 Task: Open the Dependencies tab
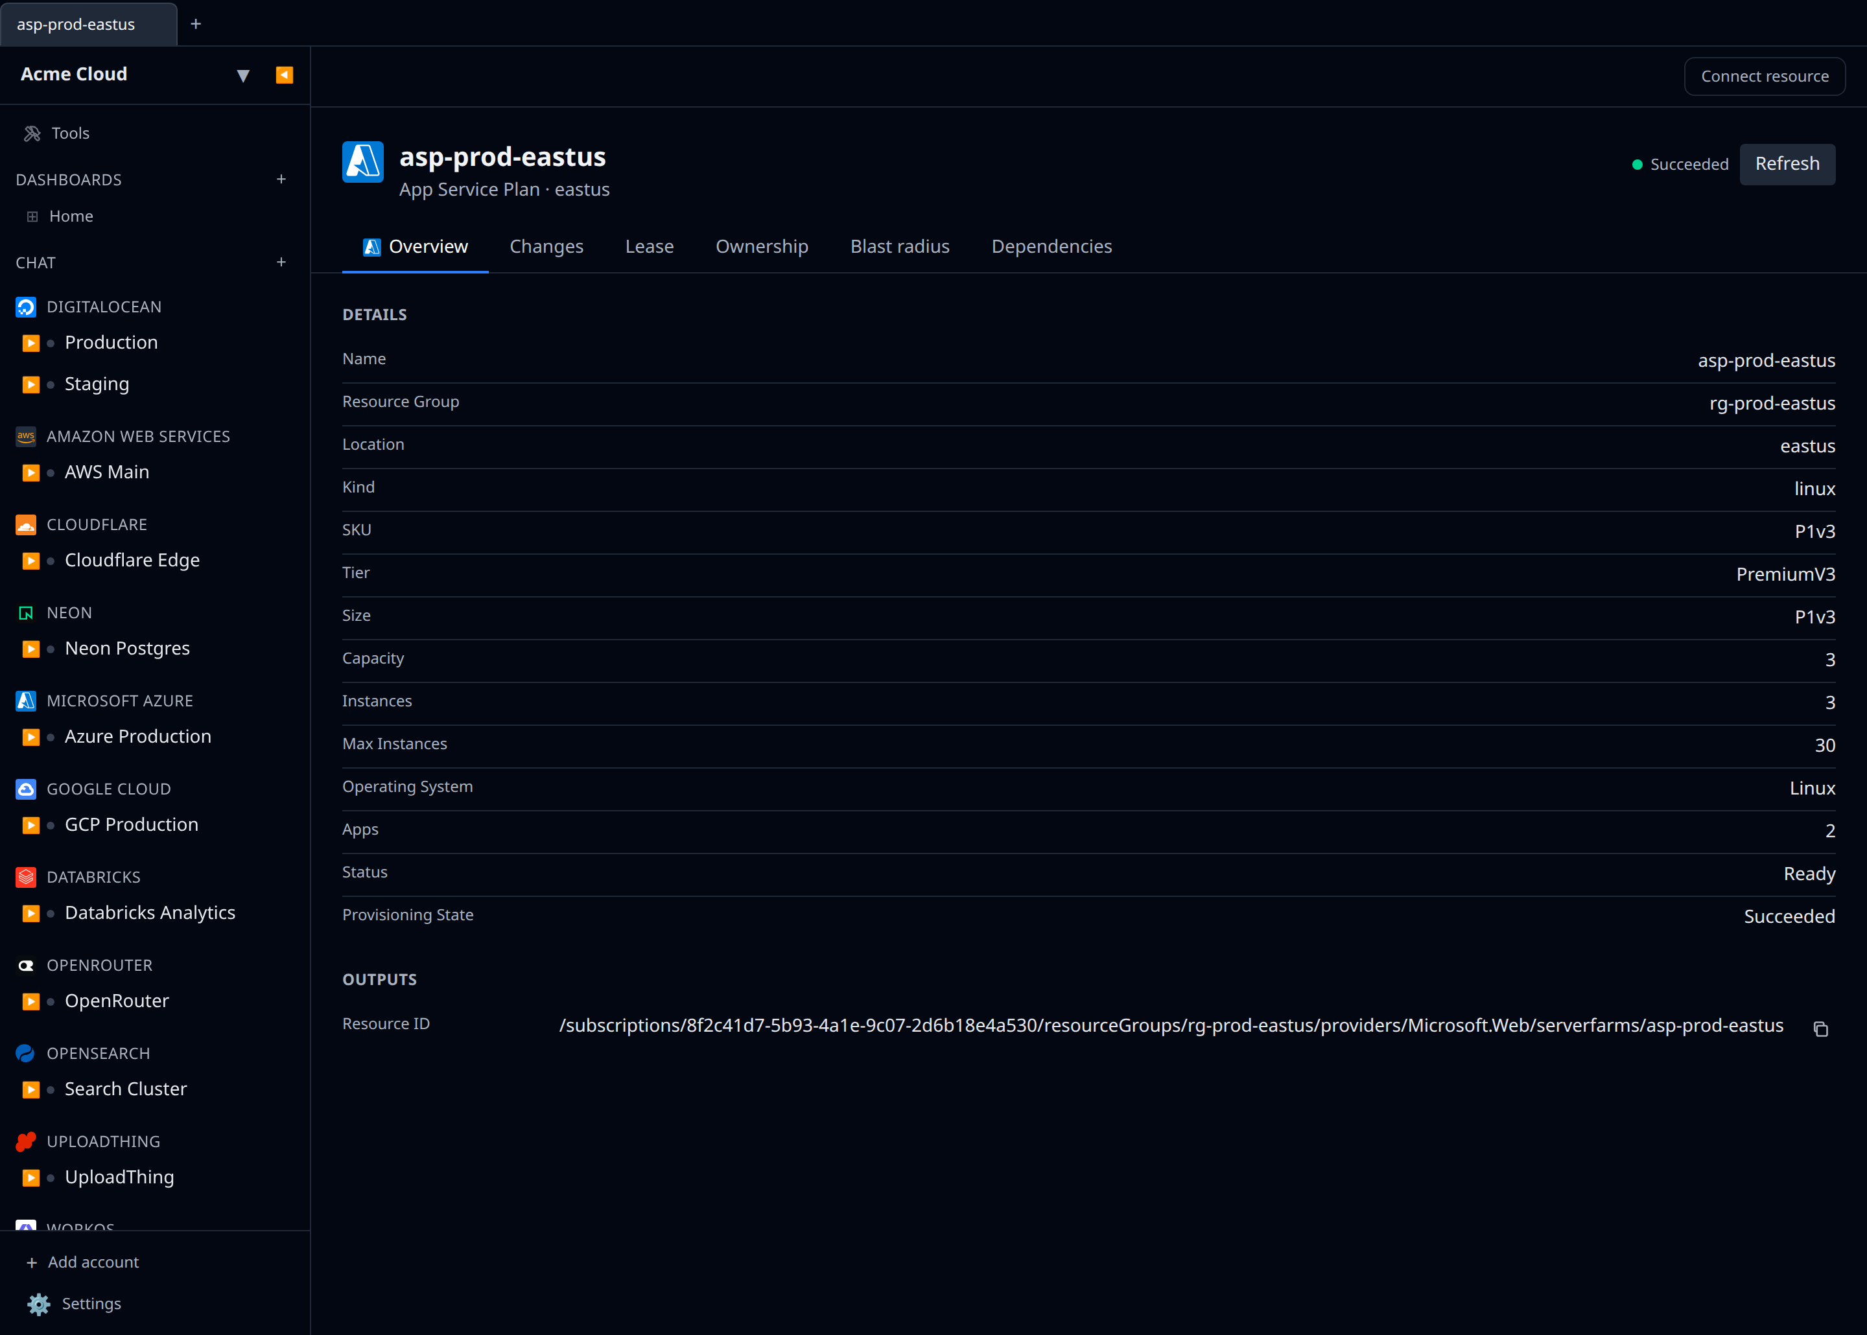pos(1051,247)
